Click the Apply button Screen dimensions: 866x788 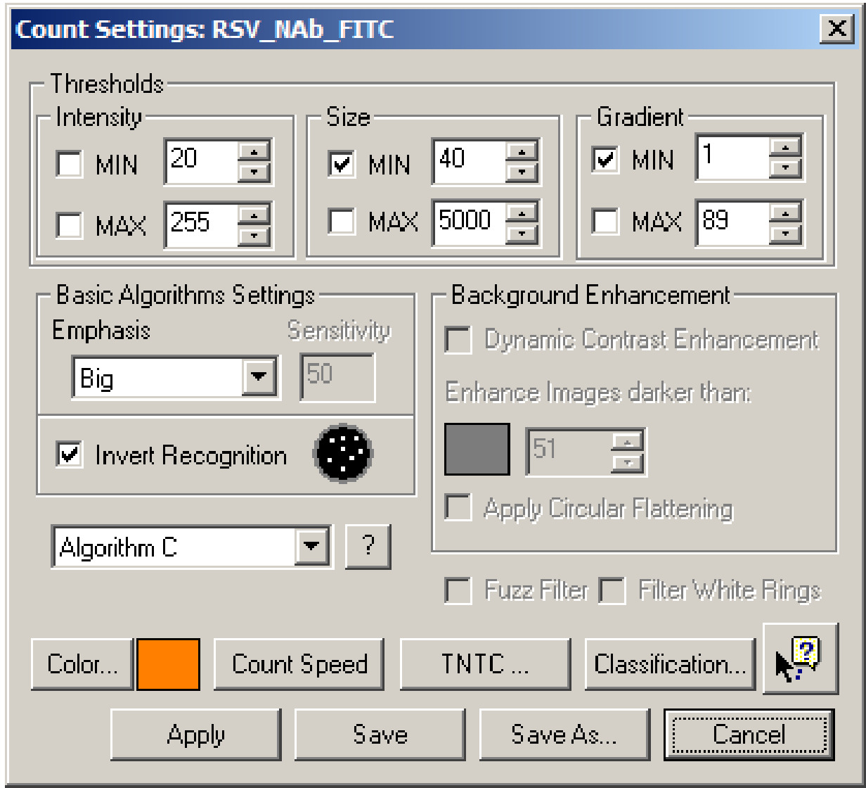pos(196,735)
